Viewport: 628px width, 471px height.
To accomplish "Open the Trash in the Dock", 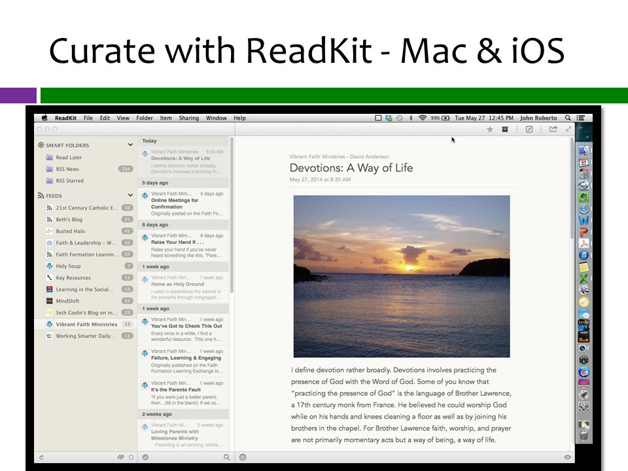I will point(584,436).
